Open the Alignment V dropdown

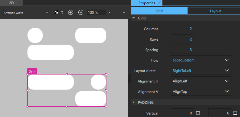(x=201, y=91)
